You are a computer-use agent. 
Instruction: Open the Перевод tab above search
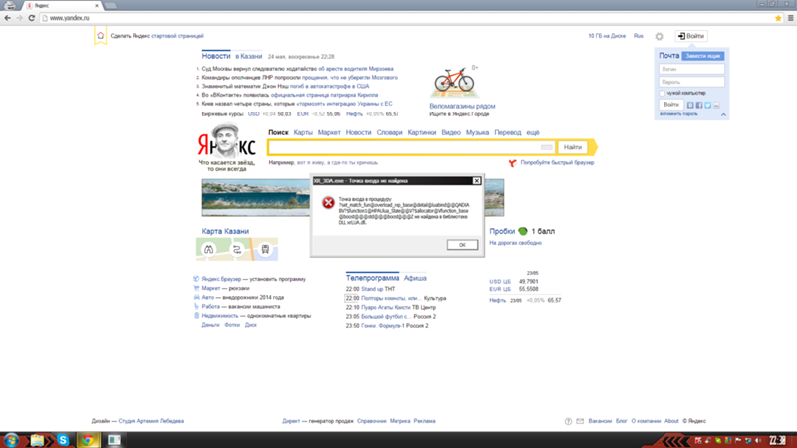point(508,132)
